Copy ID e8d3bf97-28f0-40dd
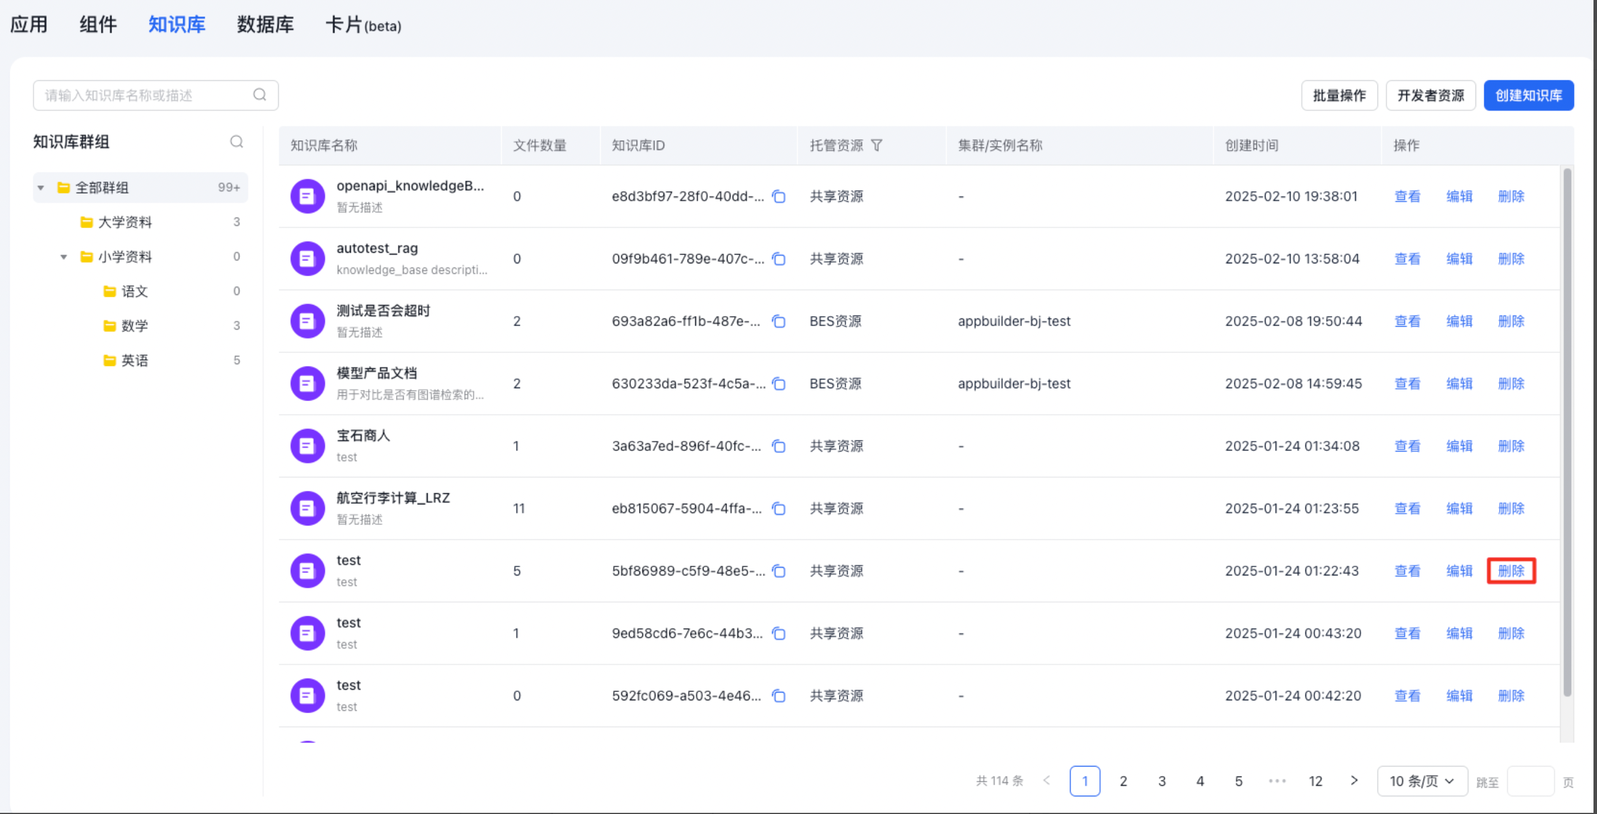This screenshot has height=814, width=1597. 779,196
